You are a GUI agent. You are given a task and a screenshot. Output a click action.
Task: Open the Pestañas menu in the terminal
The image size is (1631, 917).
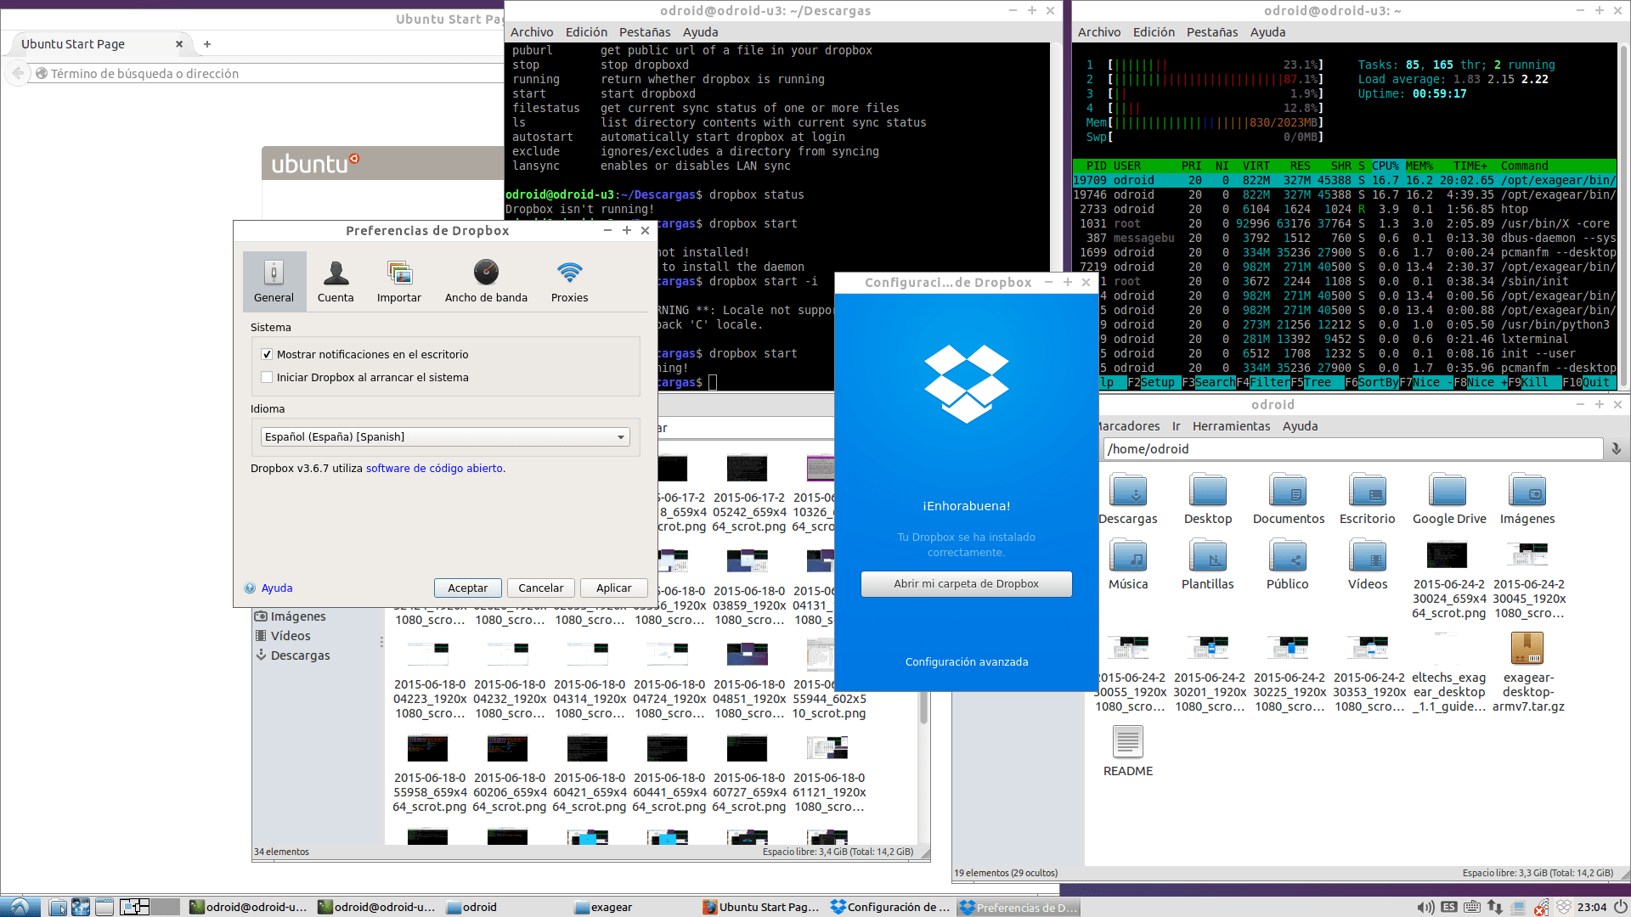coord(645,31)
